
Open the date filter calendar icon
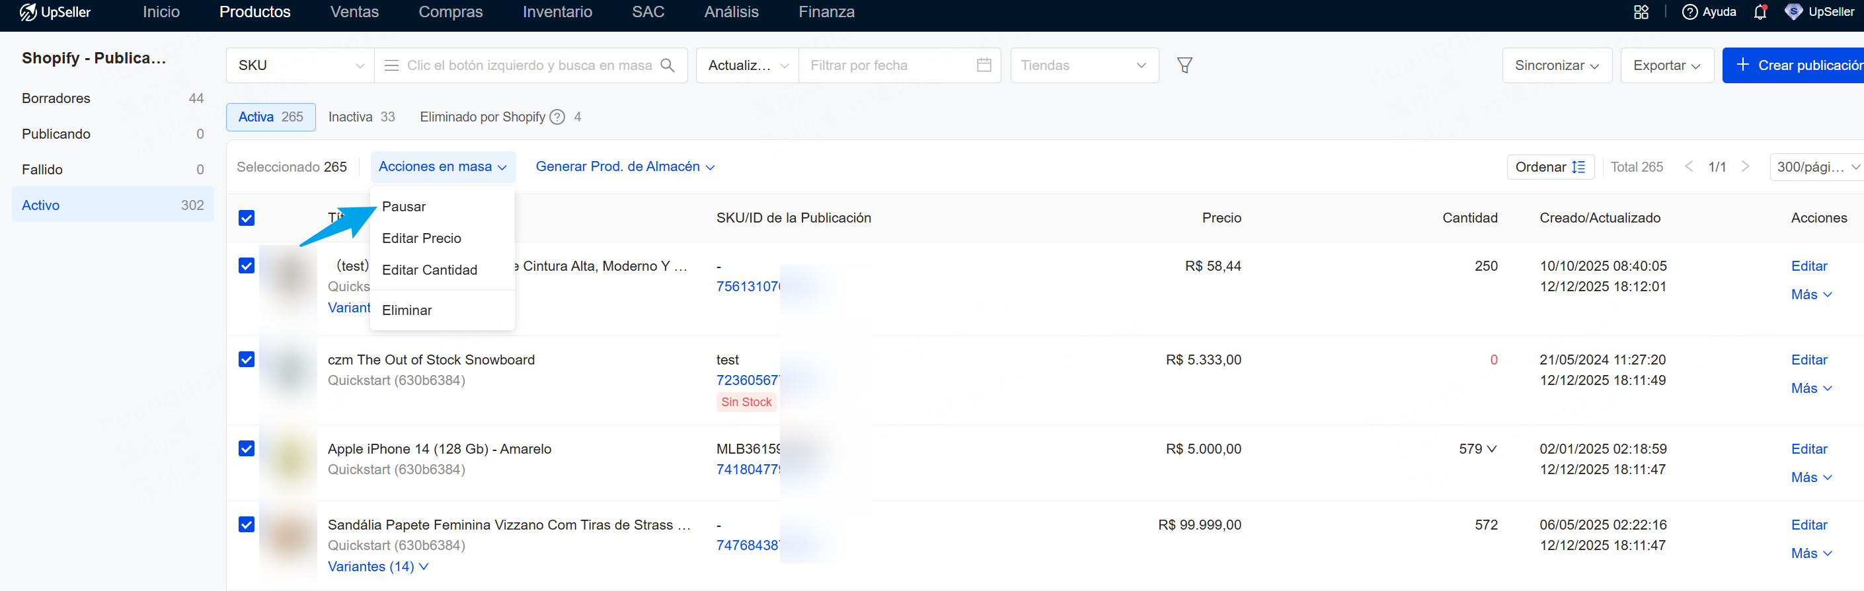pyautogui.click(x=984, y=66)
